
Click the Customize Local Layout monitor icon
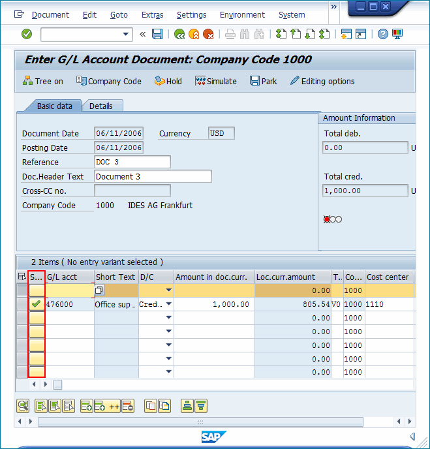click(x=397, y=34)
